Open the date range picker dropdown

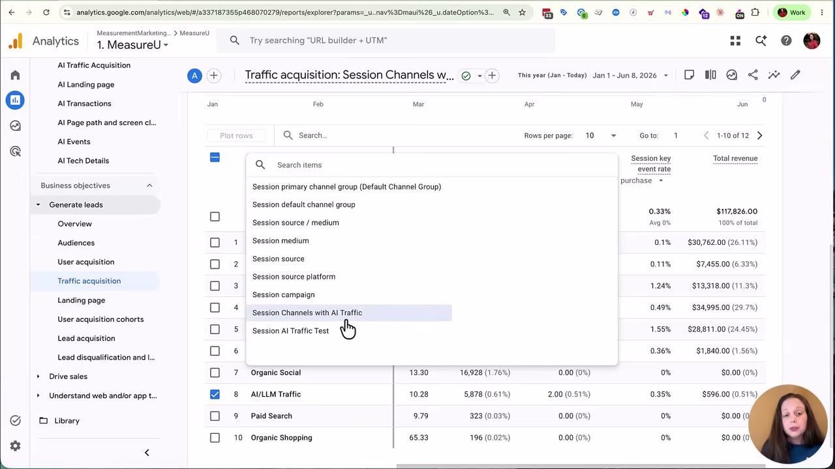pos(630,76)
